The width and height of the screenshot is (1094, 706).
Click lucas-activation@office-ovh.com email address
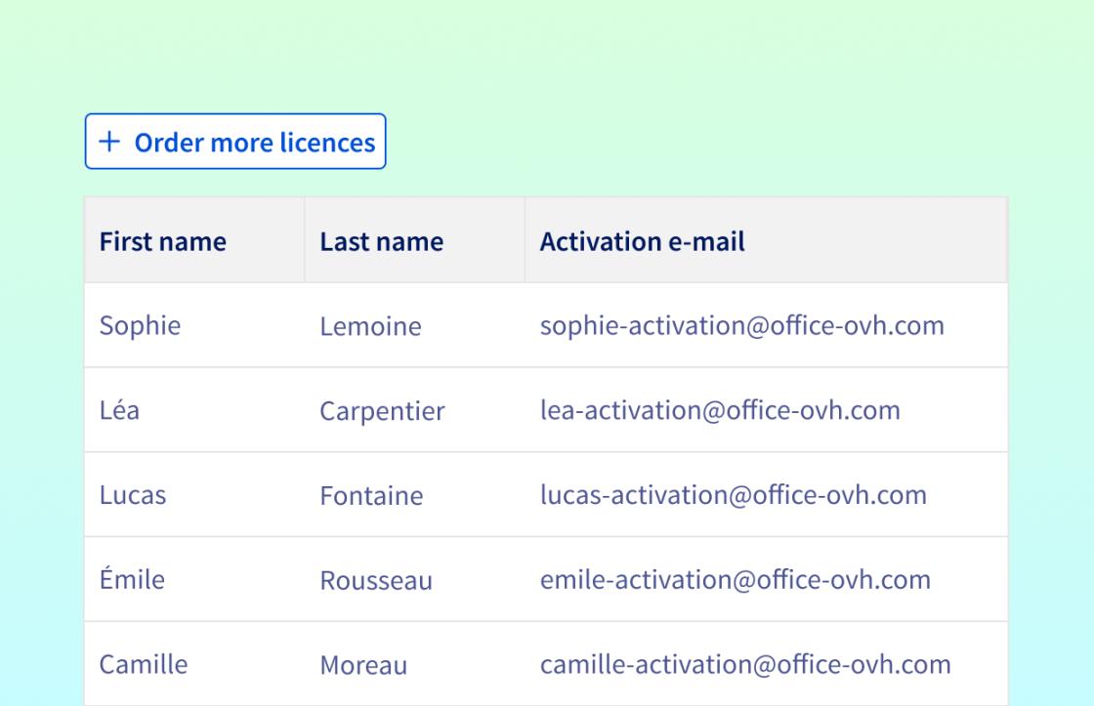click(x=733, y=494)
